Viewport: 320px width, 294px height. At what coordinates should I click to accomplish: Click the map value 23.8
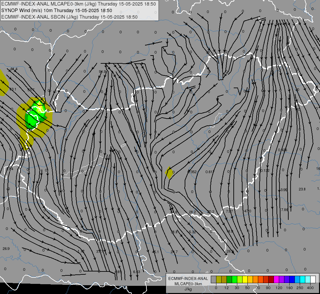click(302, 189)
